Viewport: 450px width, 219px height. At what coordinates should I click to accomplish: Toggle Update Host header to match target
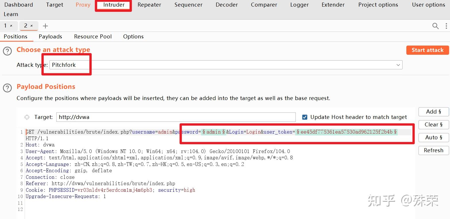pyautogui.click(x=305, y=117)
